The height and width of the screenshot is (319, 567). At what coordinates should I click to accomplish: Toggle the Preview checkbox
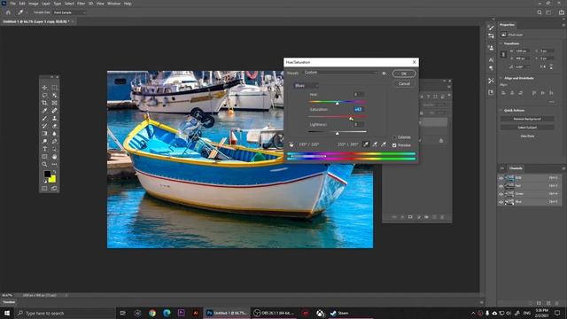tap(394, 145)
